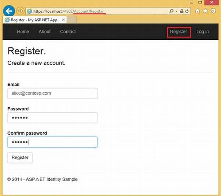Open a new blank tab

(71, 20)
